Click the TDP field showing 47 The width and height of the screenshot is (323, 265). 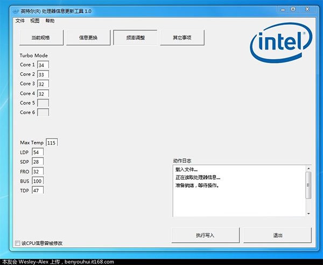[38, 190]
